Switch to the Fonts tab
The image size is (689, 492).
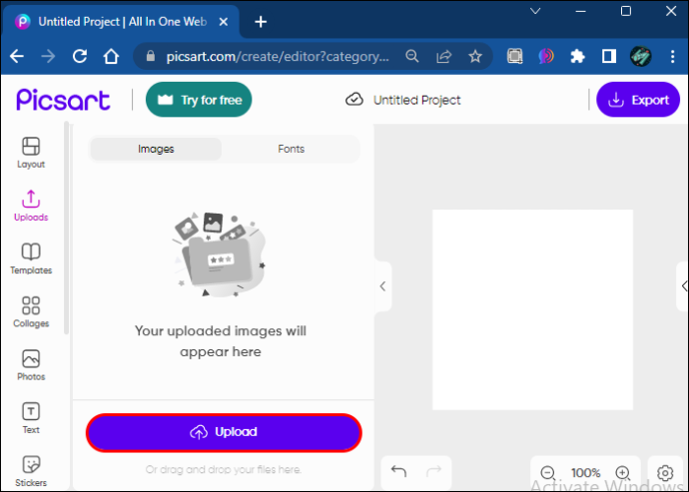[291, 149]
